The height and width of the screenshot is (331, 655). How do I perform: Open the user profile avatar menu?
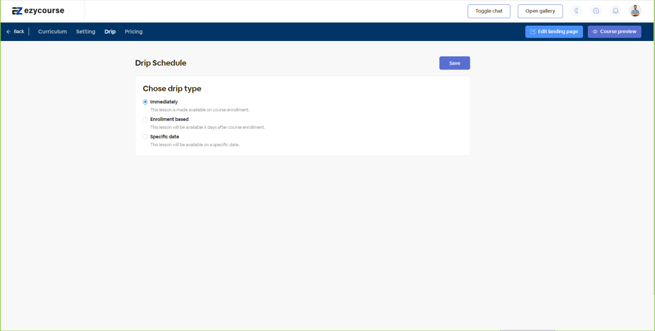point(635,11)
